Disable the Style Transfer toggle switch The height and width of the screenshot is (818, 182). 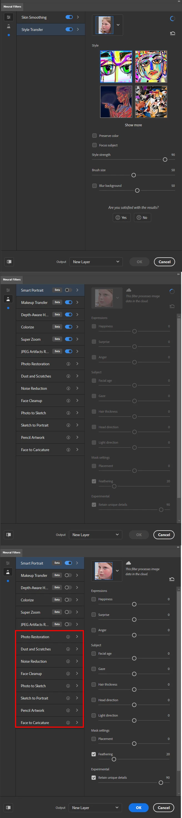(x=69, y=29)
